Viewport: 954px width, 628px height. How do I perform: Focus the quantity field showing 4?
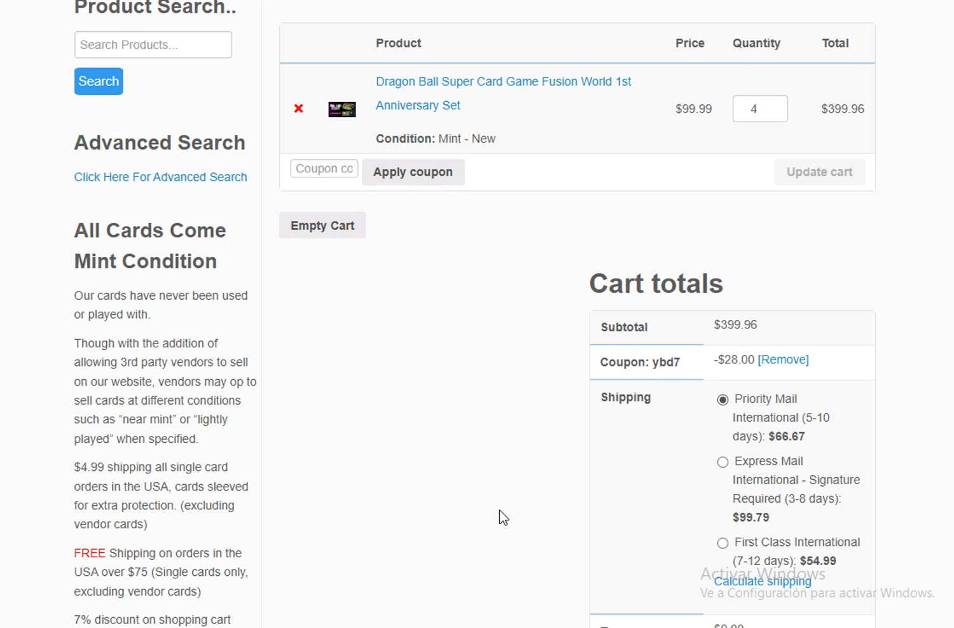(x=760, y=109)
